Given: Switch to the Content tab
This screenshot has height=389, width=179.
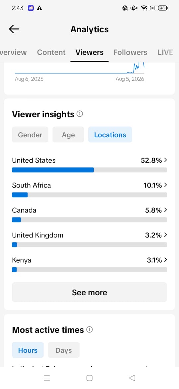Looking at the screenshot, I should click(51, 52).
